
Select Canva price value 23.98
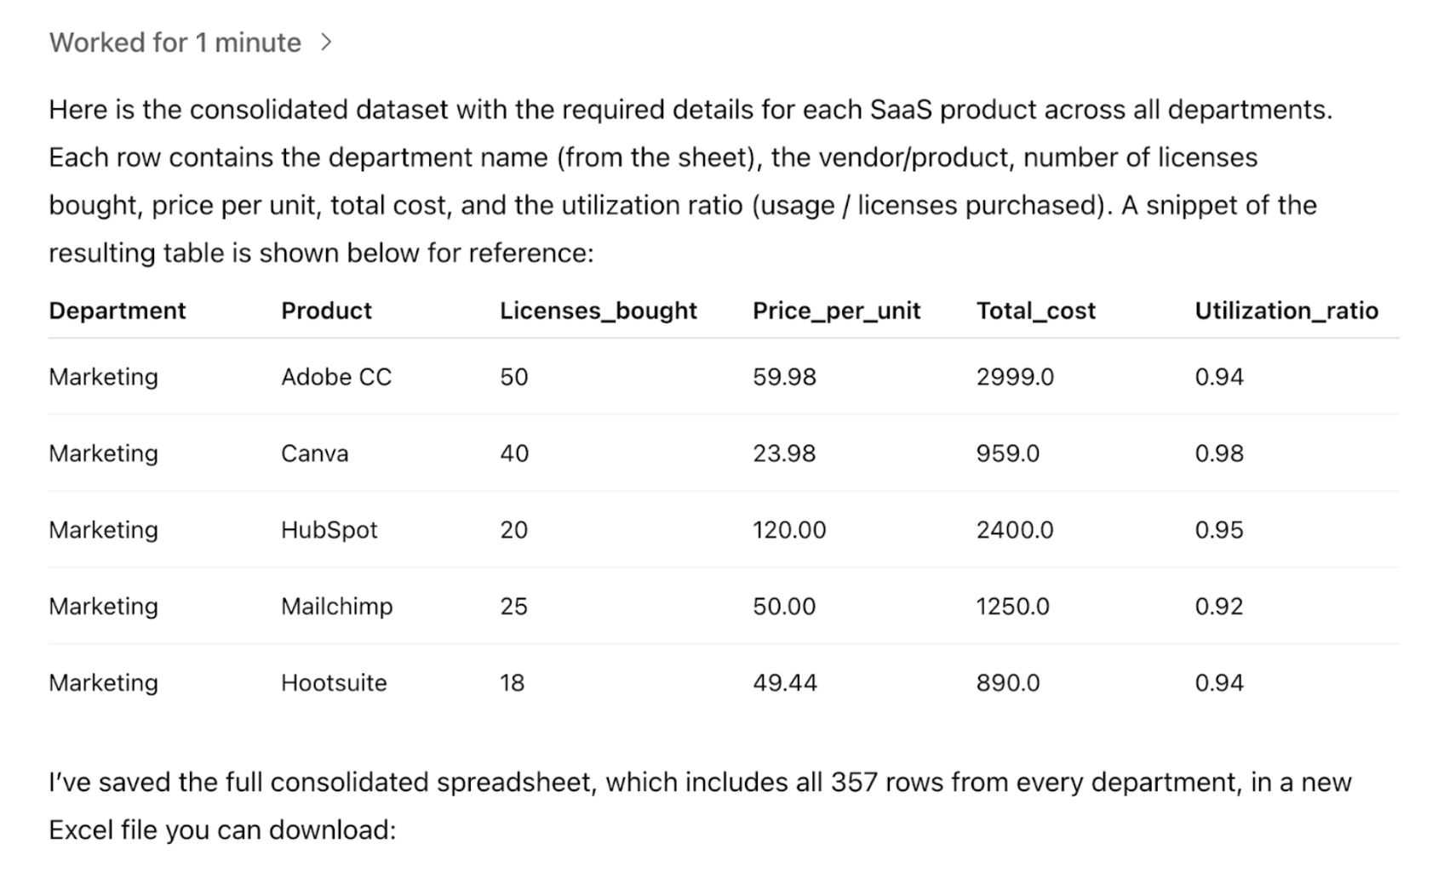click(x=783, y=453)
